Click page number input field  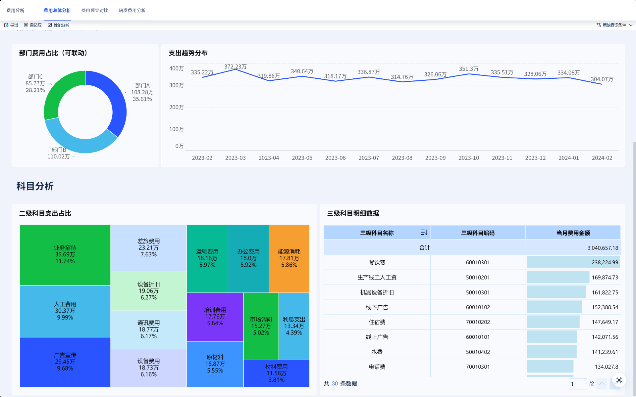point(577,384)
